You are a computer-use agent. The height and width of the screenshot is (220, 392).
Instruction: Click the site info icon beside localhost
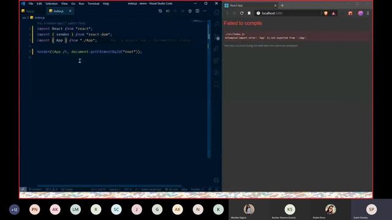[258, 13]
